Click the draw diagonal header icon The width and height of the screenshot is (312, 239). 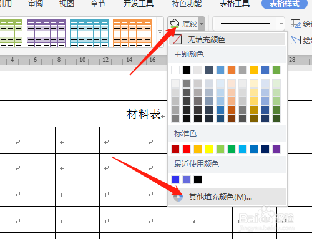296,40
